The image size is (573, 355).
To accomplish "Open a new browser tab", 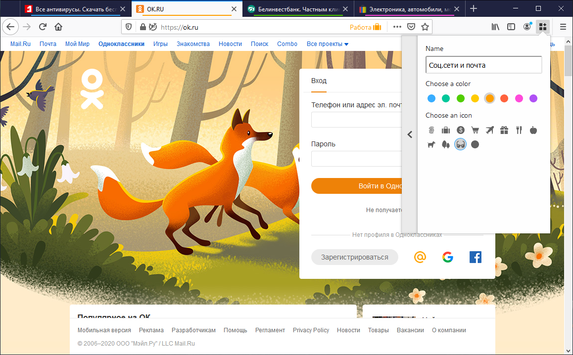I will click(x=474, y=8).
